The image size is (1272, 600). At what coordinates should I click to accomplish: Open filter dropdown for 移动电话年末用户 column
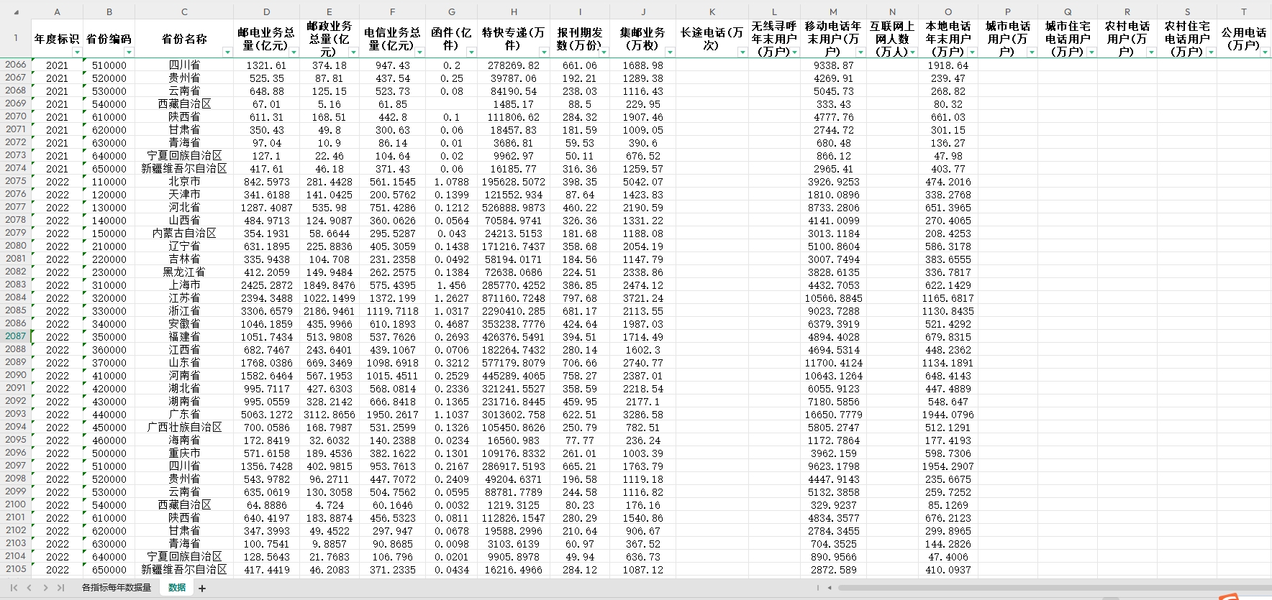(x=860, y=52)
